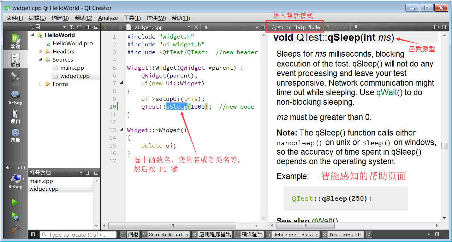Viewport: 452px width, 242px height.
Task: Open Search Results output pane
Action: [165, 234]
